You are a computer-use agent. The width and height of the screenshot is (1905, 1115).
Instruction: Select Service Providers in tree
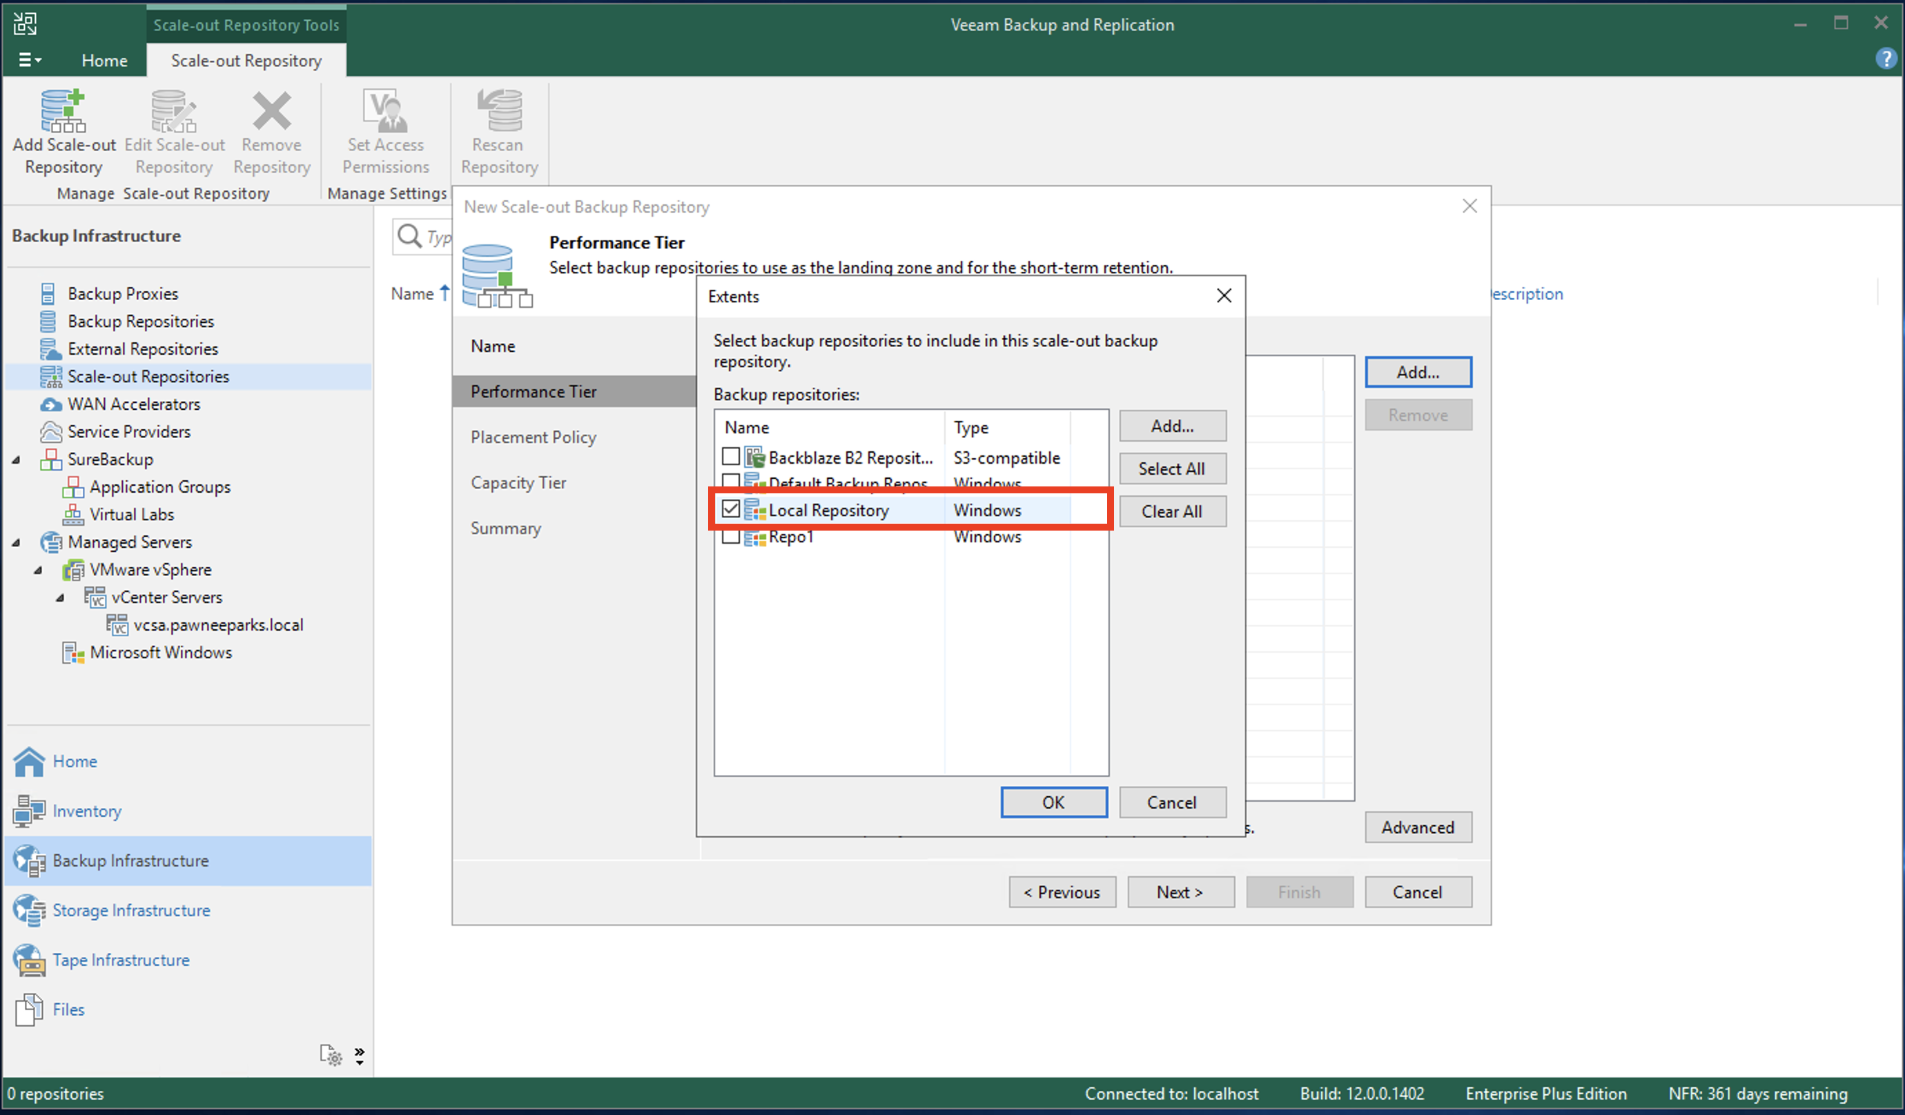tap(128, 432)
